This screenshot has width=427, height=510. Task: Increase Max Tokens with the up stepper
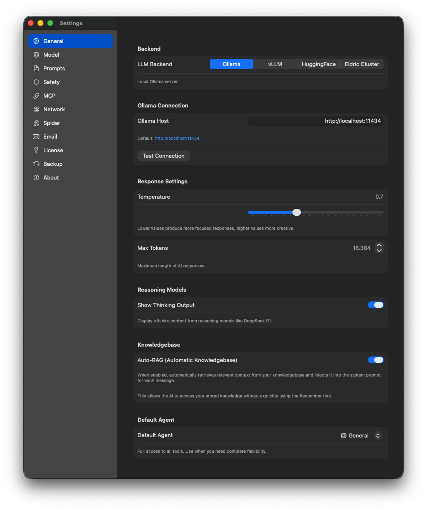(x=379, y=245)
